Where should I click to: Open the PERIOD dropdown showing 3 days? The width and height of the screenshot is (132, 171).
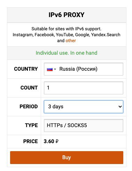(84, 107)
